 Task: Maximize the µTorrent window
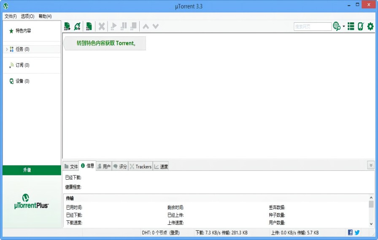click(357, 5)
